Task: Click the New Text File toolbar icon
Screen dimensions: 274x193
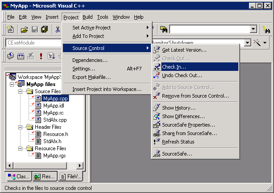Action: click(x=11, y=29)
